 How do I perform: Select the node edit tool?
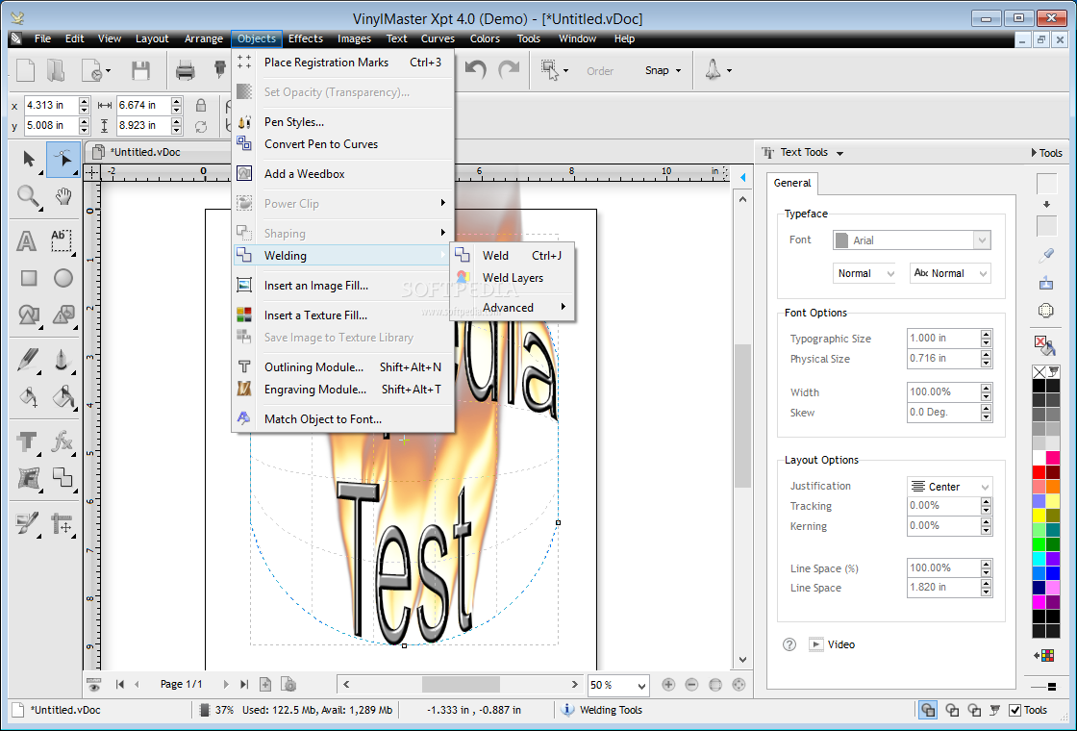(x=63, y=160)
